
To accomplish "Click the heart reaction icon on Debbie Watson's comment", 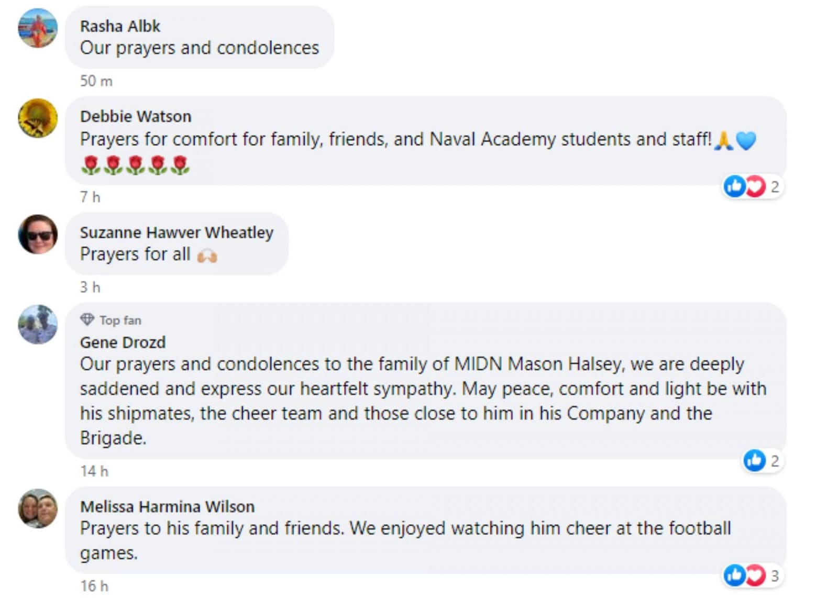I will [x=755, y=186].
